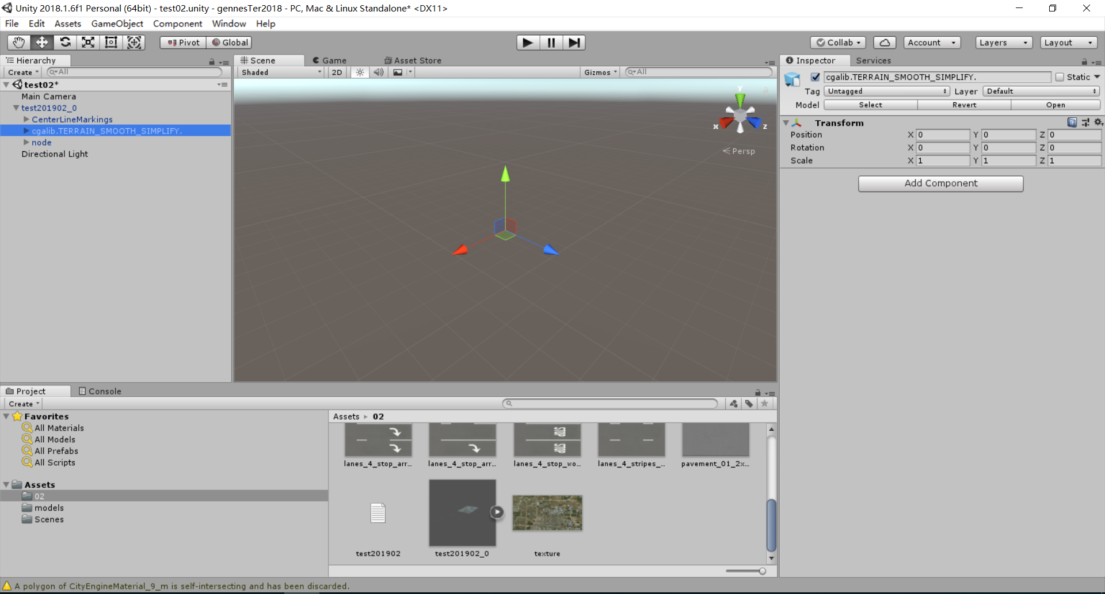Click the Hierarchy search field
The width and height of the screenshot is (1105, 594).
tap(134, 72)
